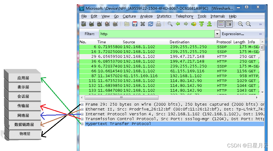Jump to last packet icon
This screenshot has width=273, height=151.
[x=210, y=24]
